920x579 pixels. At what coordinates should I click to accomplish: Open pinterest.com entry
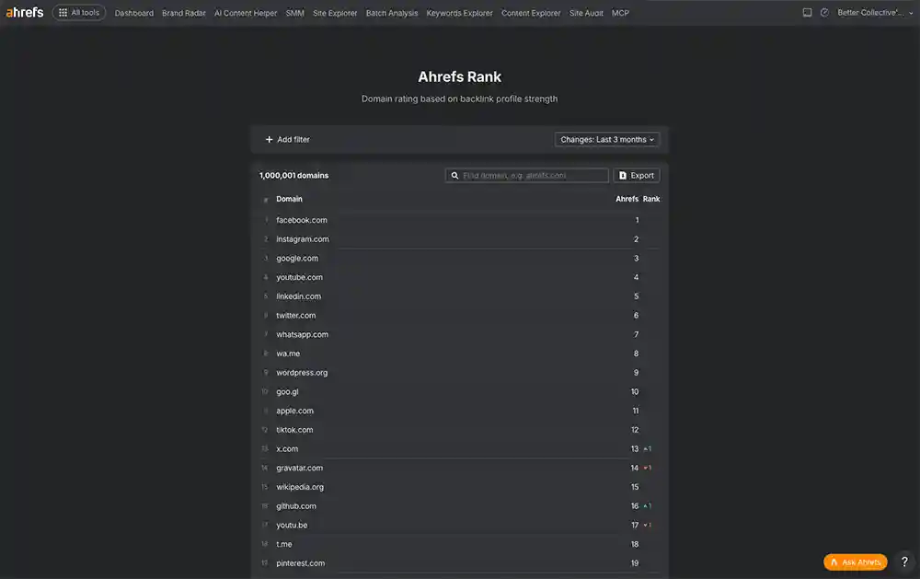[x=301, y=563]
